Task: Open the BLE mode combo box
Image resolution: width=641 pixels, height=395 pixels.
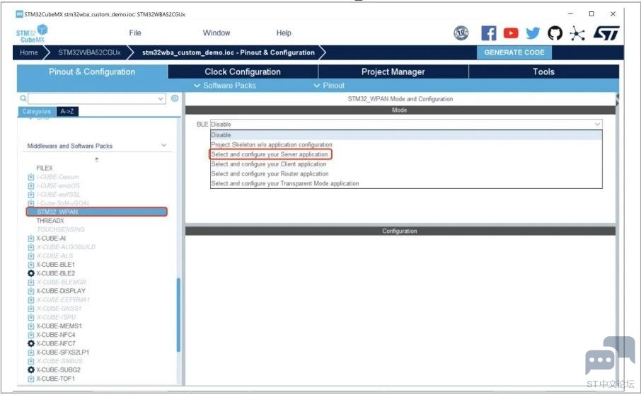Action: [406, 125]
